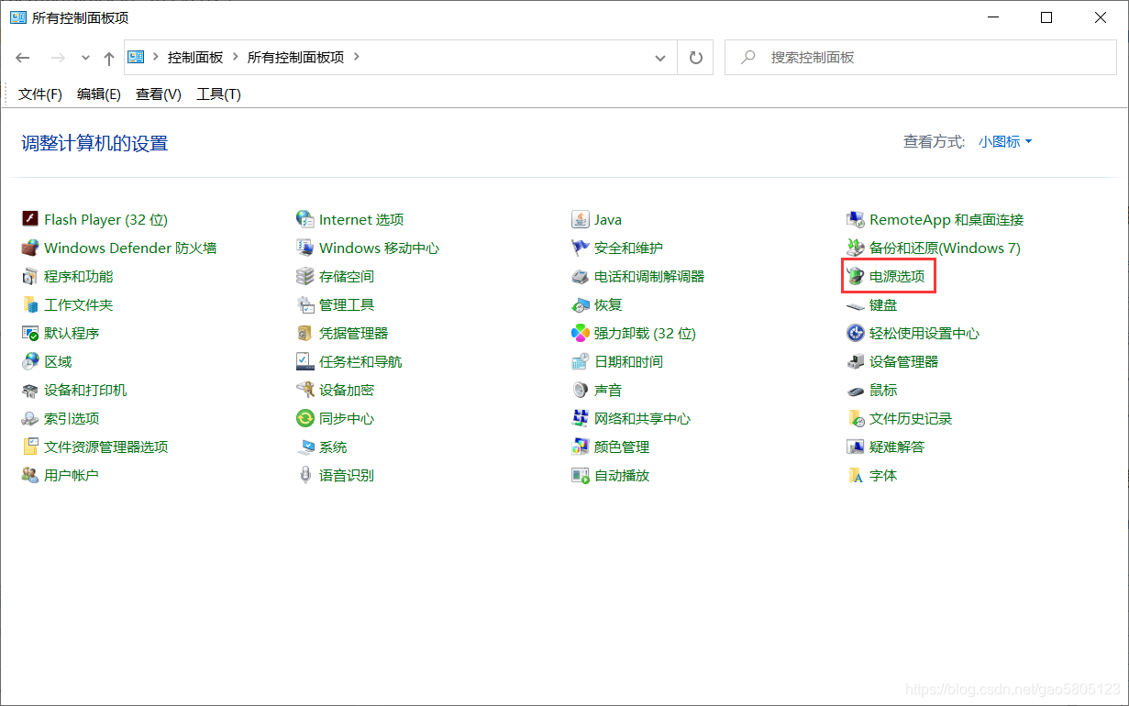Open the 语音识别 microphone icon
1129x706 pixels.
(x=305, y=475)
